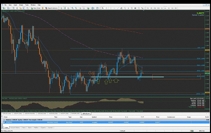Open the Alerts terminal tab
The width and height of the screenshot is (211, 133).
click(x=30, y=128)
